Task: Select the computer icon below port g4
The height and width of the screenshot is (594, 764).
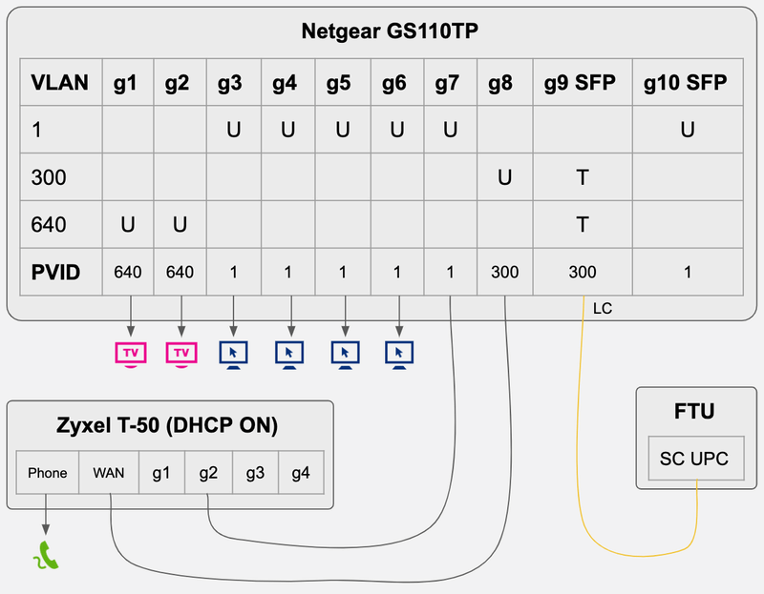Action: coord(289,355)
